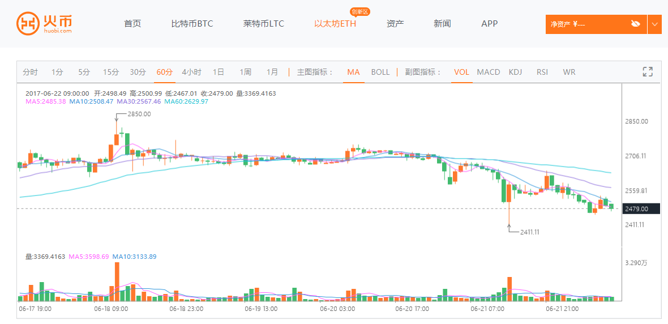Click the Huobi logo

[x=44, y=24]
